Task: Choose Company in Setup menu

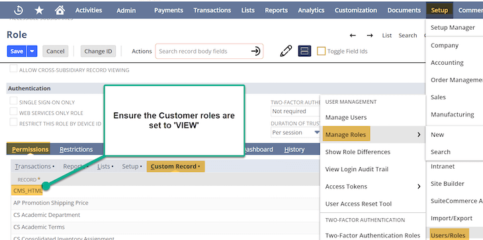Action: [x=445, y=45]
